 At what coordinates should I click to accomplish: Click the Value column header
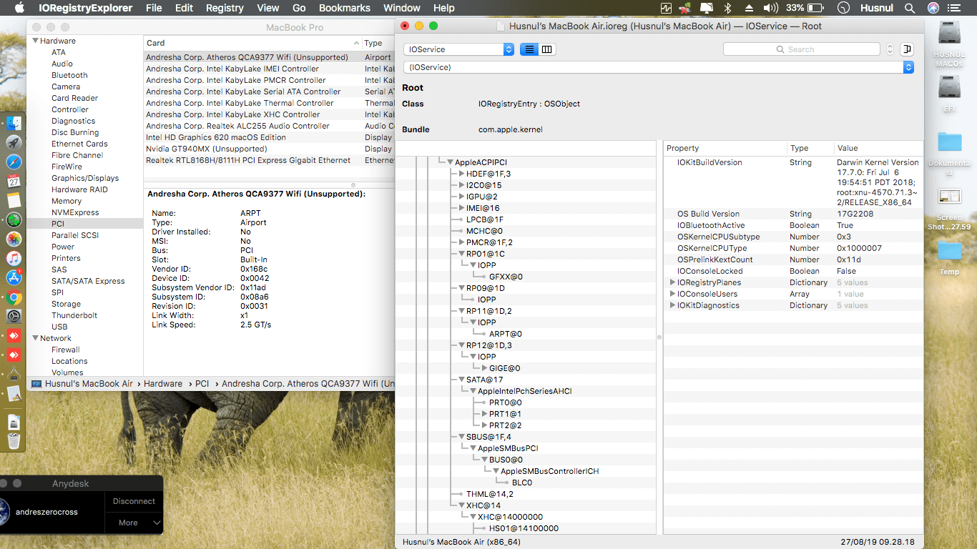point(879,148)
